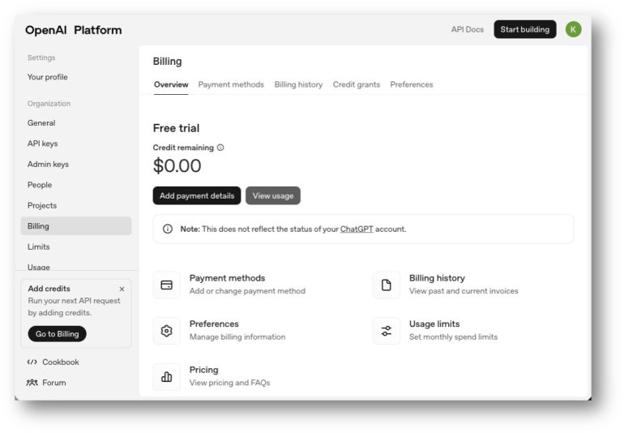Click the Usage limits sliders icon
The image size is (624, 433).
coord(386,331)
